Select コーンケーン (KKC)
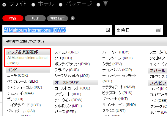This screenshot has height=116, width=167. pyautogui.click(x=117, y=58)
